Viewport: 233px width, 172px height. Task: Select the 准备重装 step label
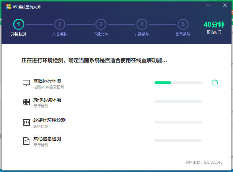60,34
